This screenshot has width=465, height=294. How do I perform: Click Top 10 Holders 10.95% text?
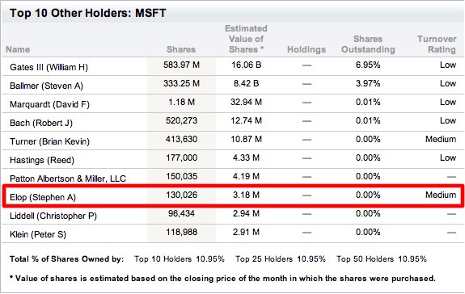coord(179,259)
